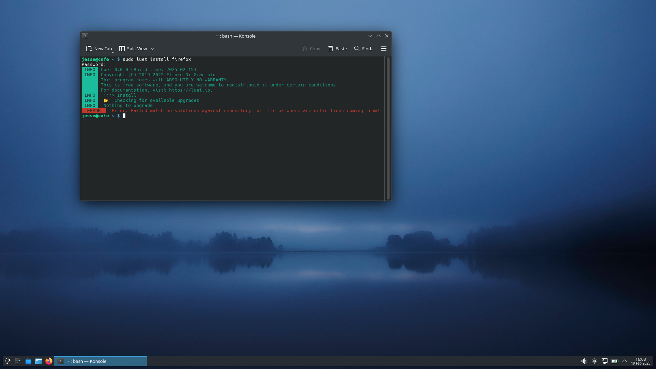Open the application launcher in the taskbar
The image size is (656, 369).
click(8, 361)
